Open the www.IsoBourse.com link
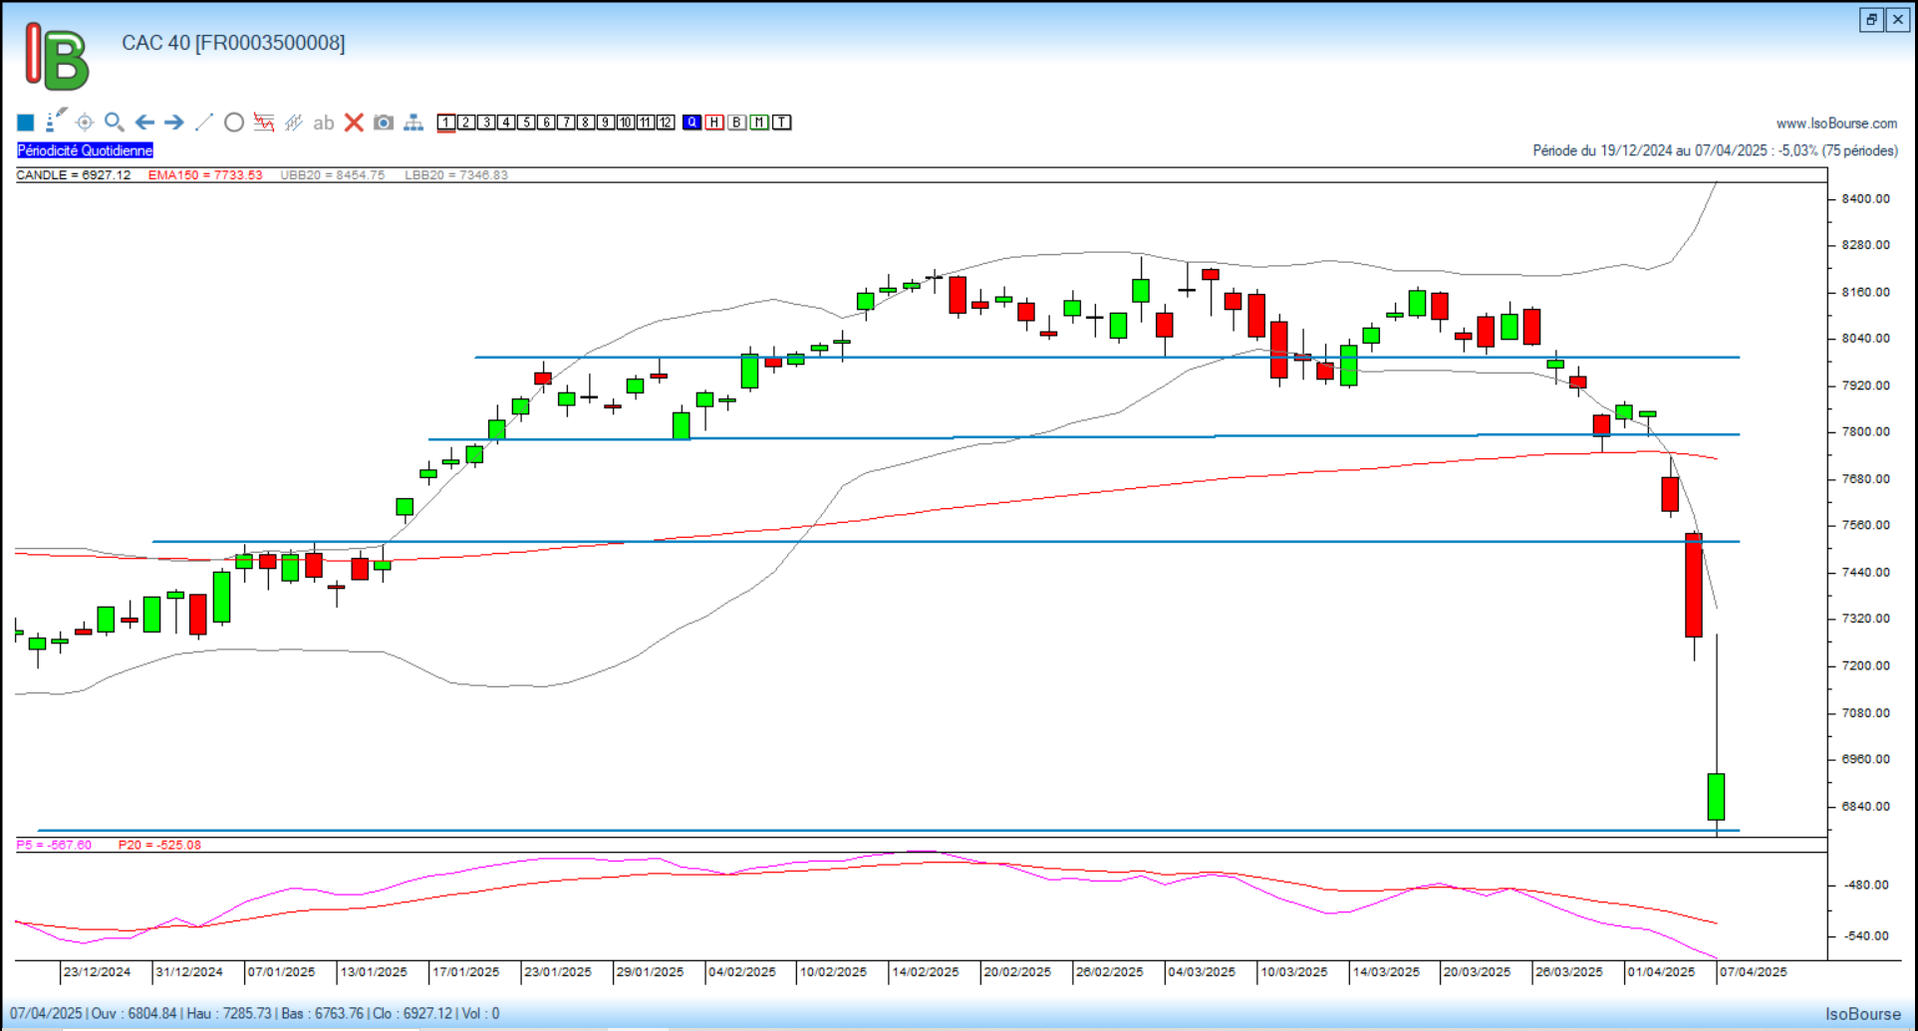Image resolution: width=1918 pixels, height=1031 pixels. click(1836, 124)
